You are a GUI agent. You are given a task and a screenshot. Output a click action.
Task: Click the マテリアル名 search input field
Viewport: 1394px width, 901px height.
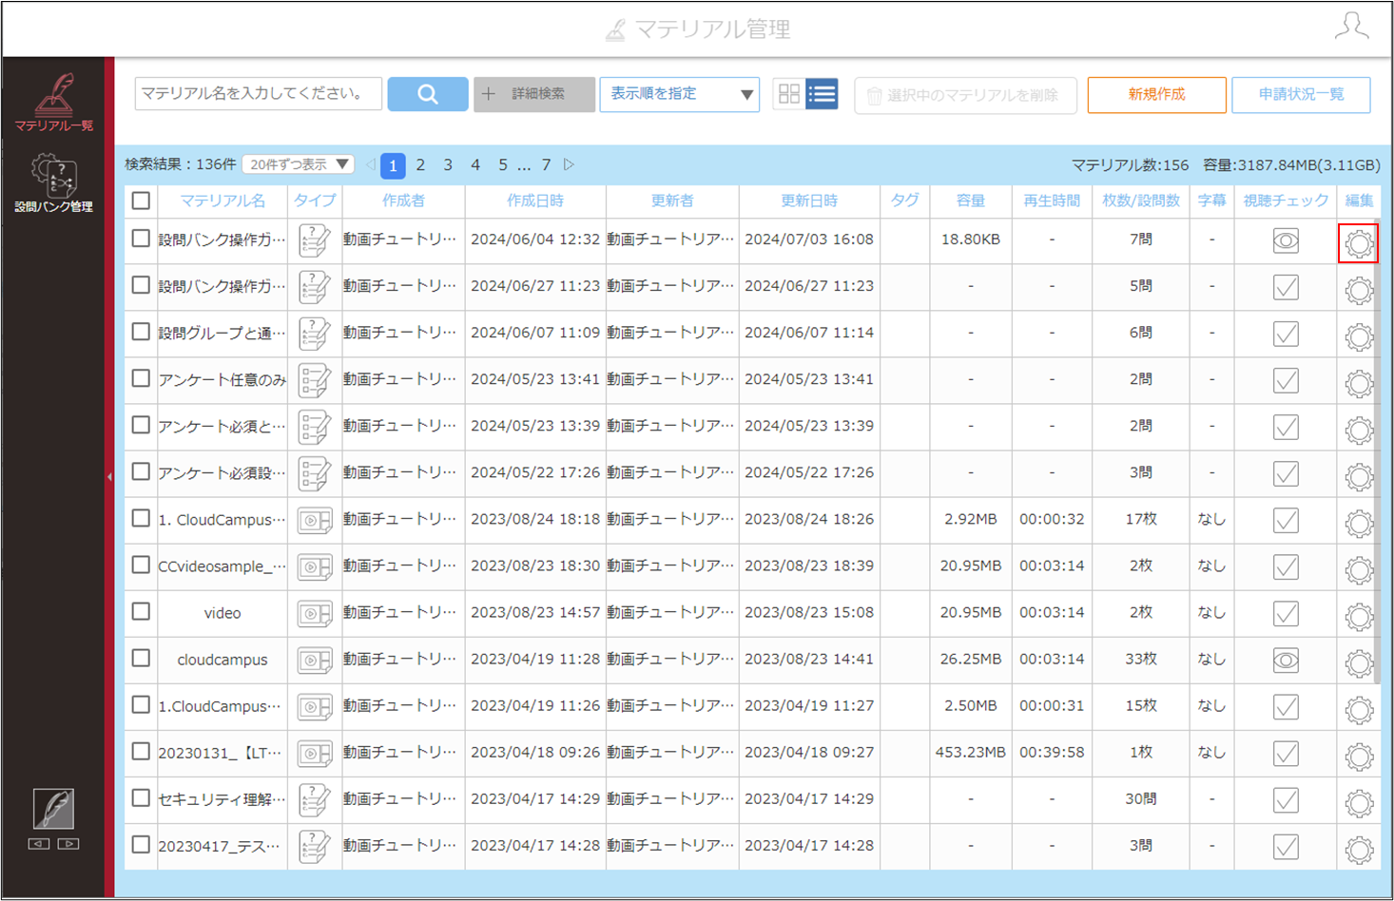[x=259, y=94]
